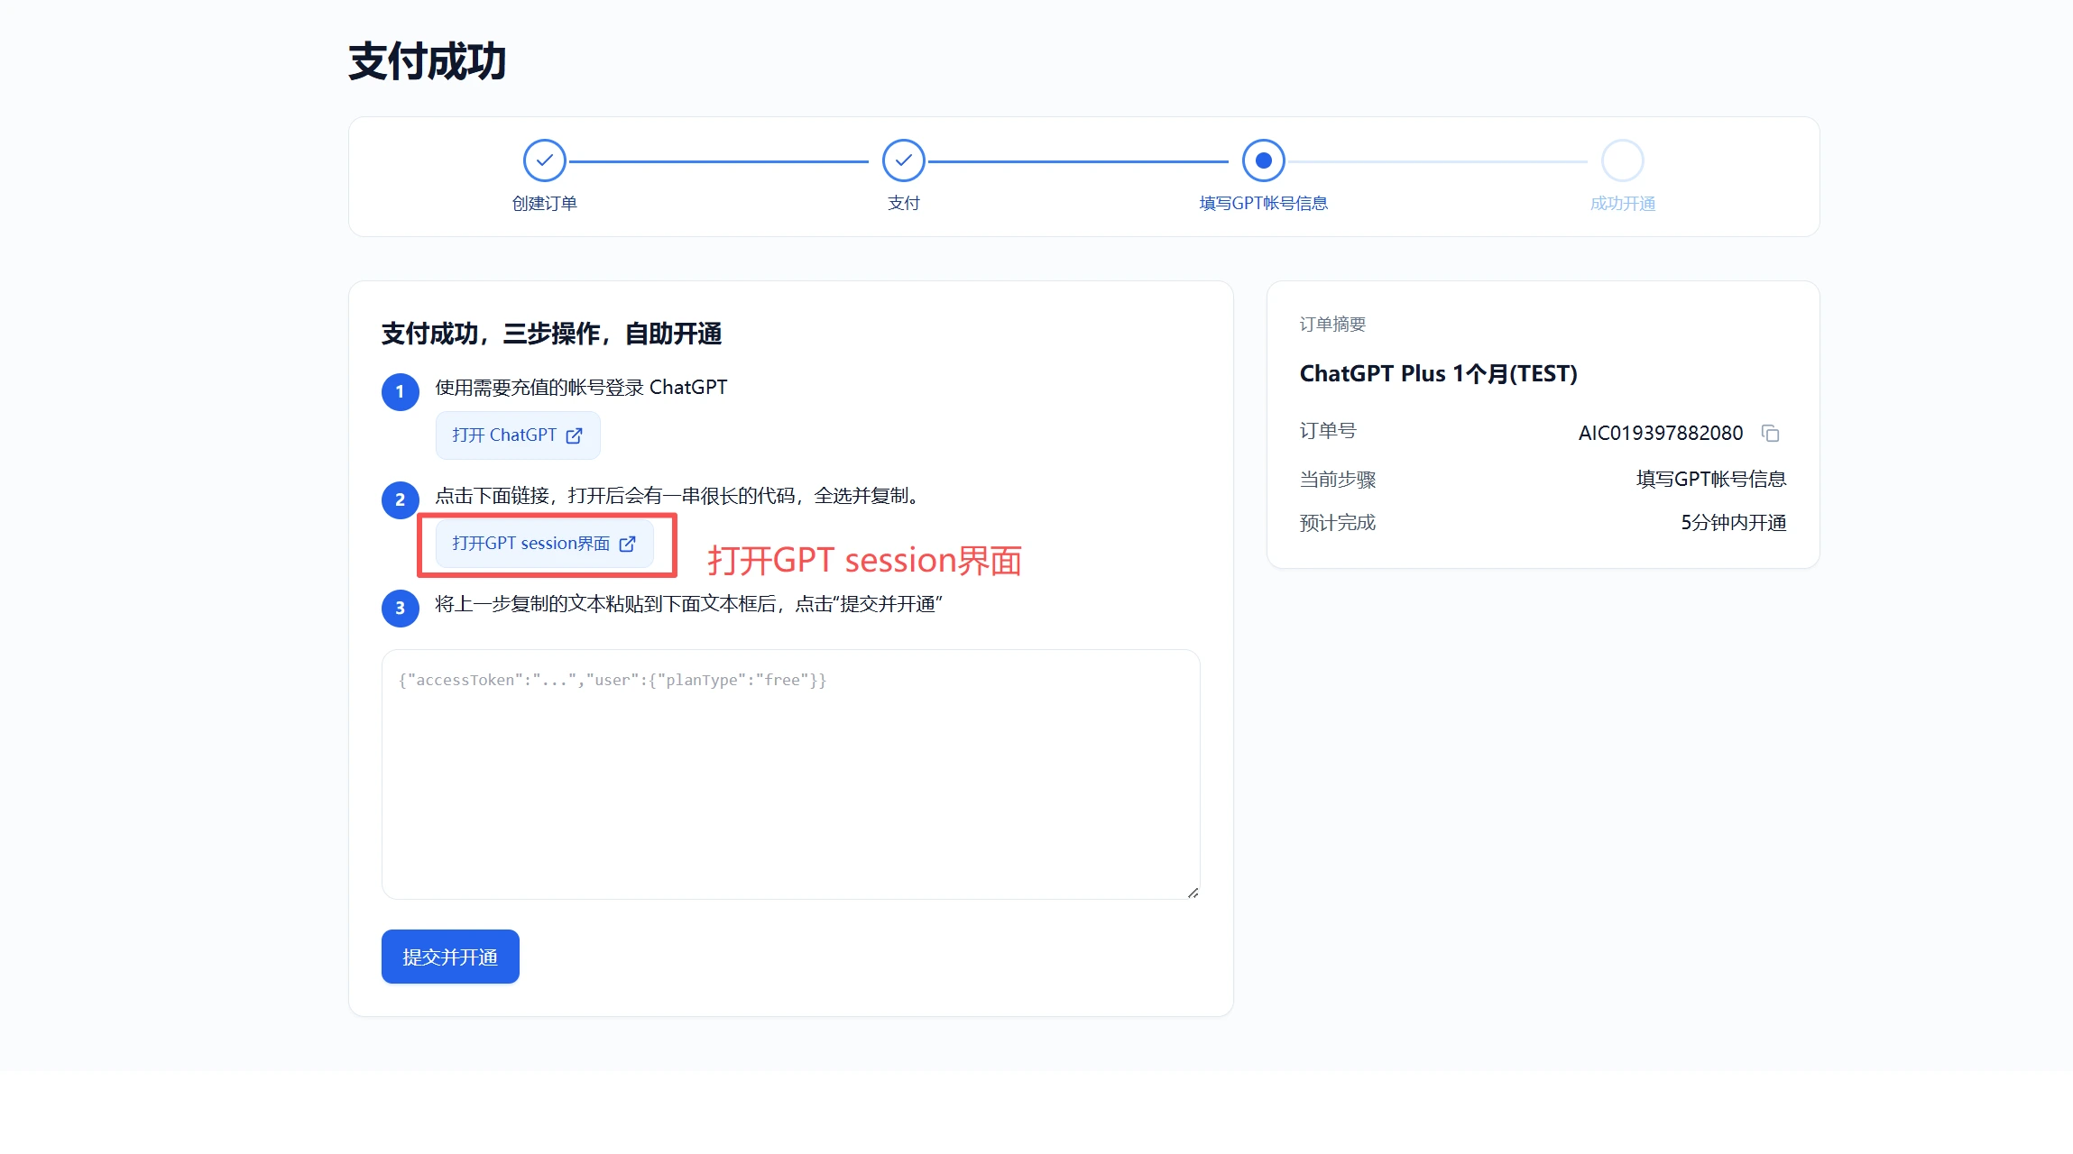Copy the order number AIC019397882080

coord(1770,434)
